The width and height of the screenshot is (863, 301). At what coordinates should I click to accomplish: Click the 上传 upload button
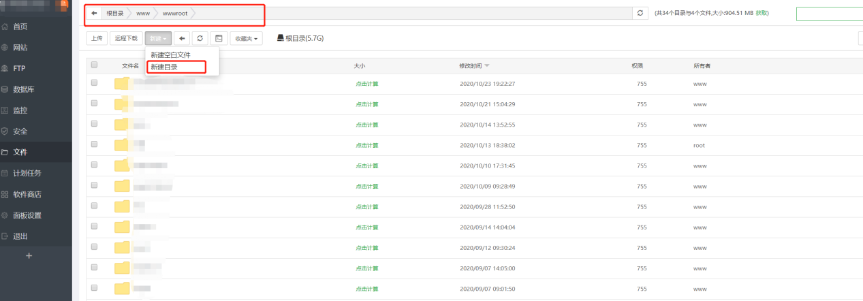(96, 39)
